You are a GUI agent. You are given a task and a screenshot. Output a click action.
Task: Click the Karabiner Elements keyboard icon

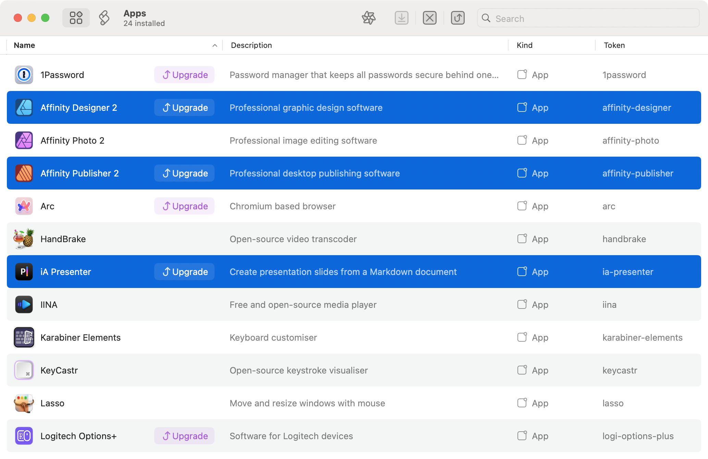(x=24, y=337)
